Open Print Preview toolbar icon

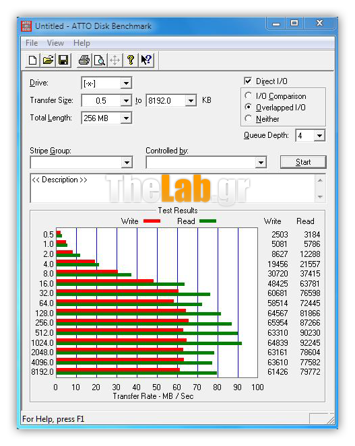tap(100, 61)
